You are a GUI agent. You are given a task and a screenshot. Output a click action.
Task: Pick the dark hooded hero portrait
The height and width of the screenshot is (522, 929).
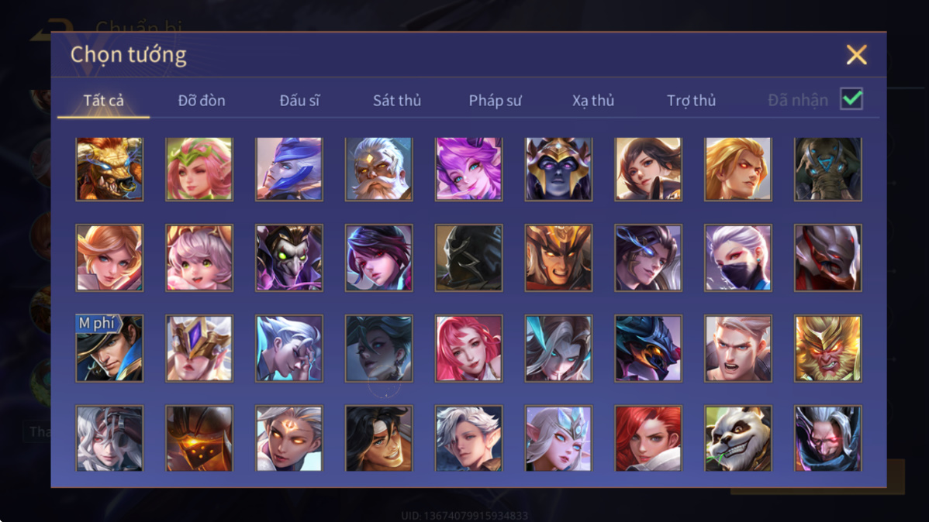(x=468, y=258)
